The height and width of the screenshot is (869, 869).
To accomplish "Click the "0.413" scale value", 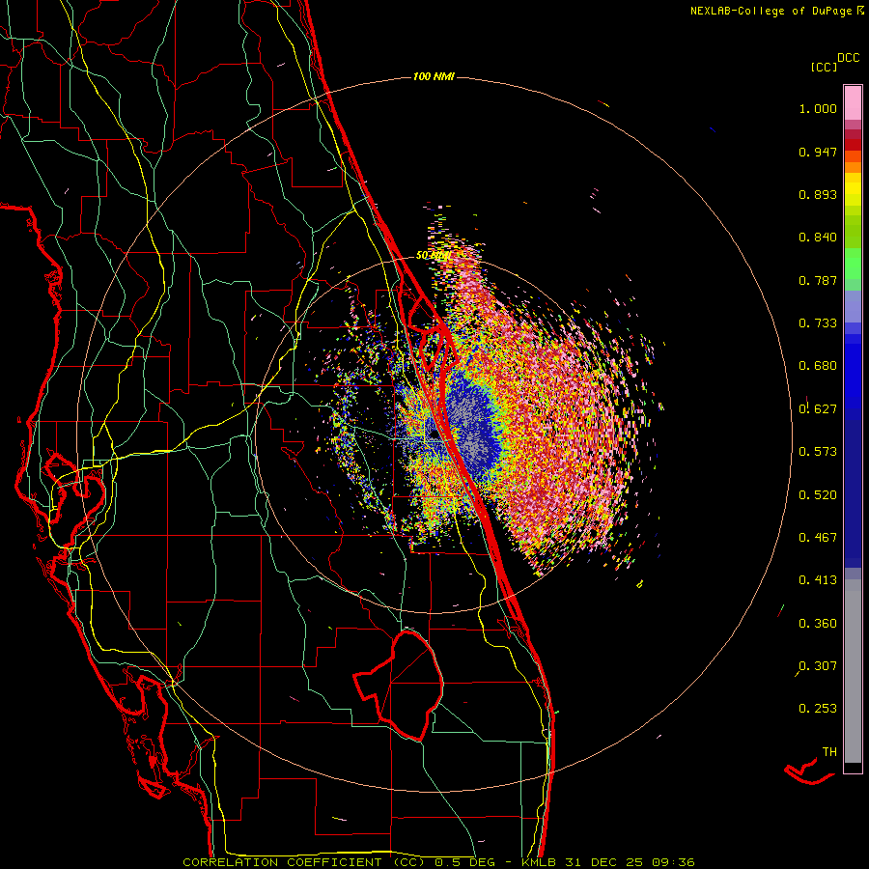I will (x=818, y=580).
